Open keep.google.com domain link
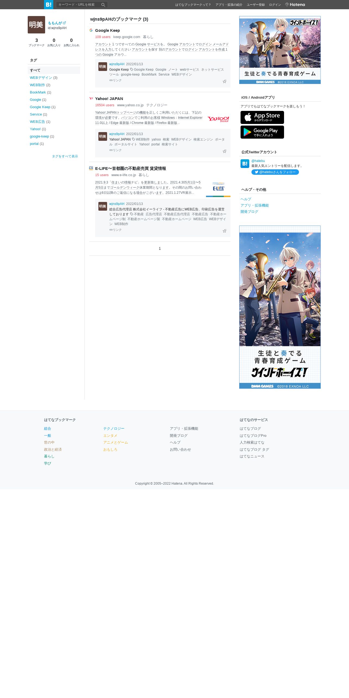Viewport: 349px width, 698px height. coord(127,37)
